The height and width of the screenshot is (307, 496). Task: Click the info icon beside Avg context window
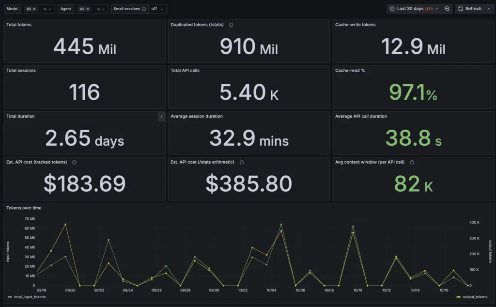pos(412,162)
